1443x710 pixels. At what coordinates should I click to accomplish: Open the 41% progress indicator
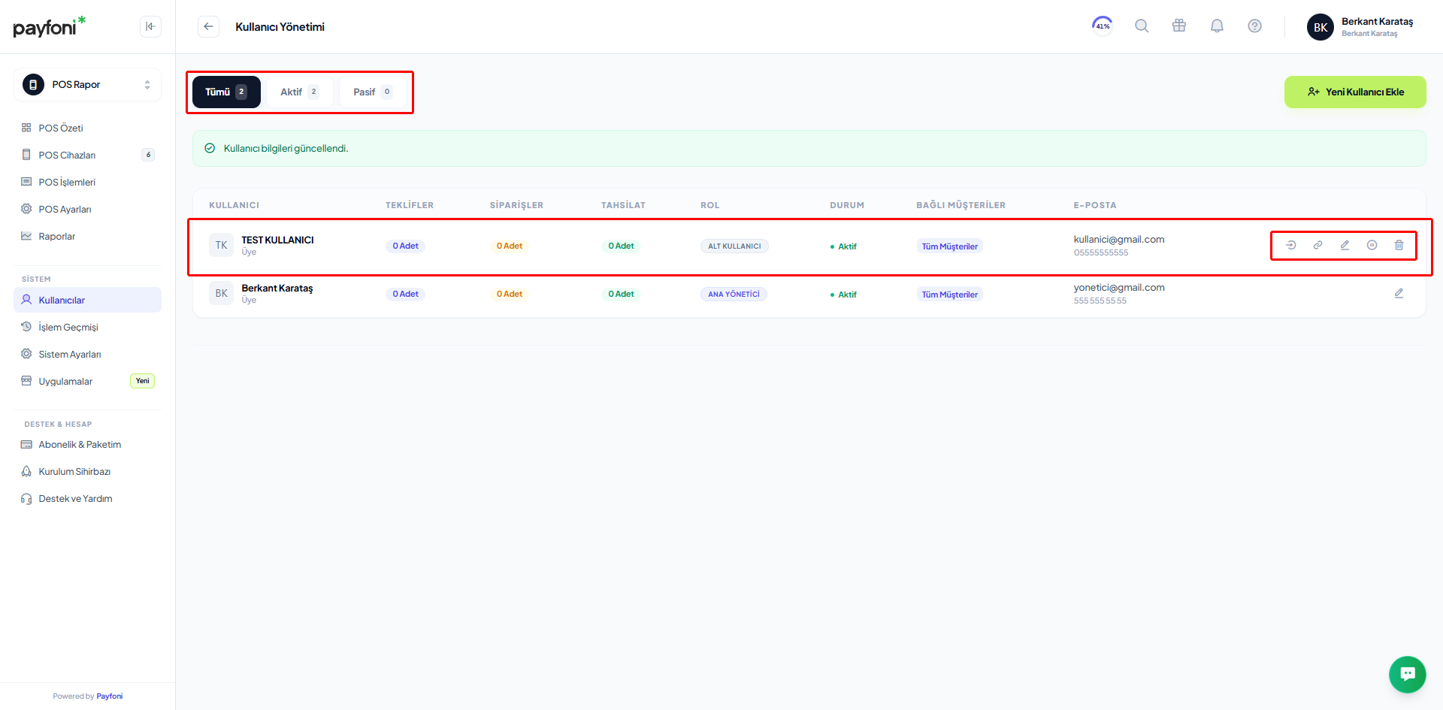(1103, 26)
